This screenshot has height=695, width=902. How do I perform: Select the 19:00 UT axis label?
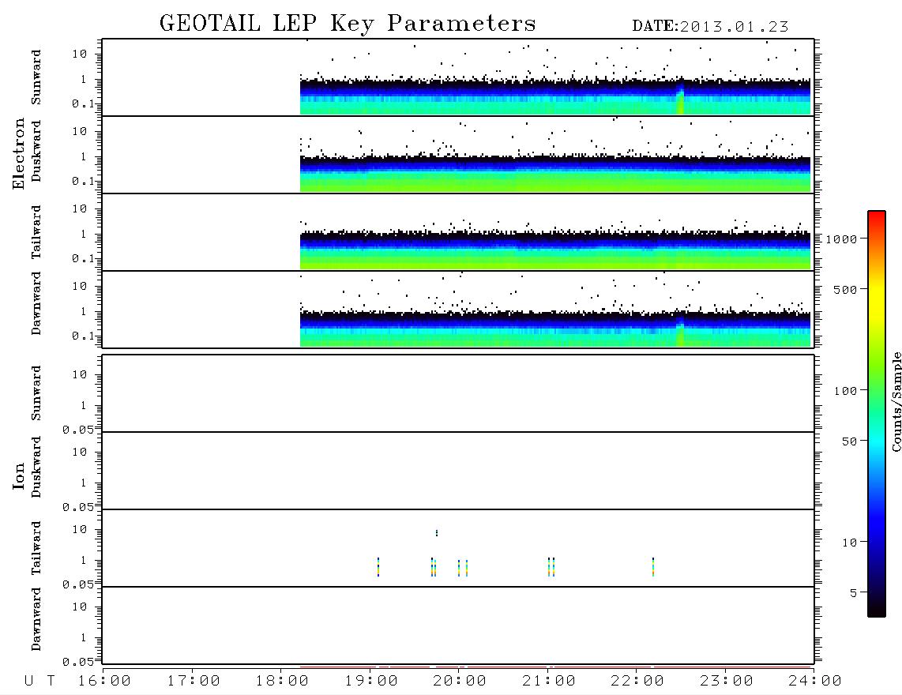[371, 682]
